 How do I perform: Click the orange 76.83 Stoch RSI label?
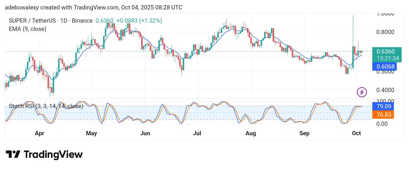(x=383, y=115)
